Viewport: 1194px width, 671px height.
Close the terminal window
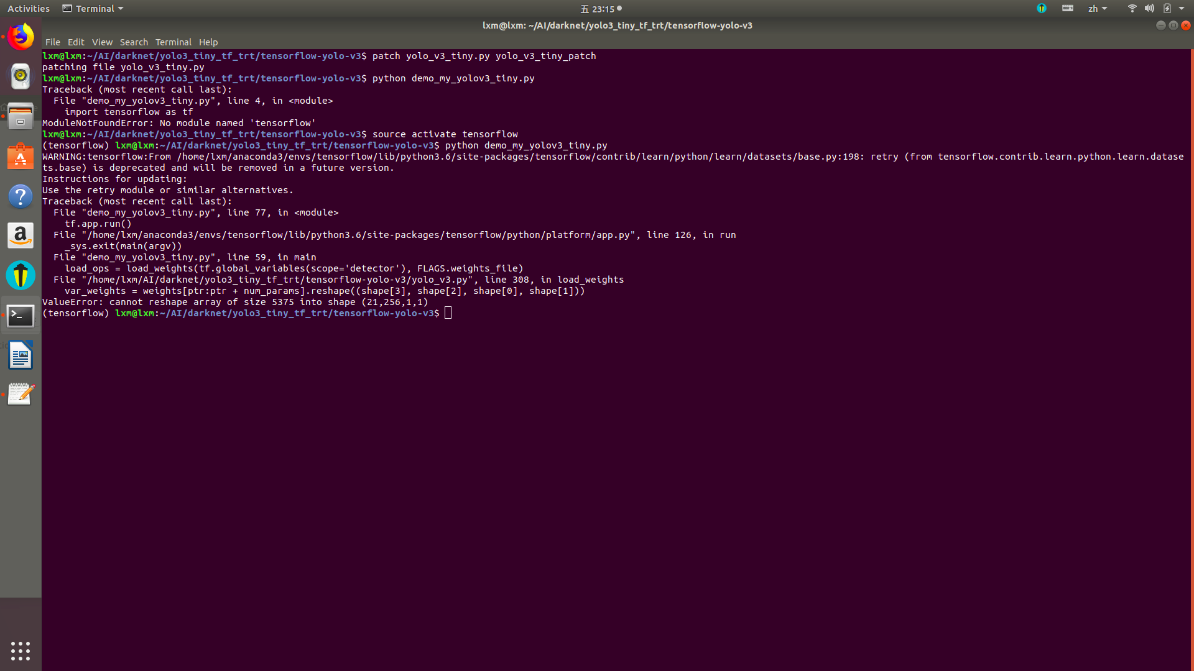(x=1185, y=25)
